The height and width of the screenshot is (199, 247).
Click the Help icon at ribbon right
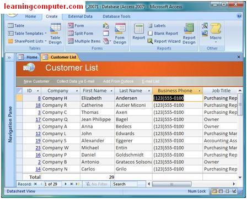pyautogui.click(x=239, y=16)
